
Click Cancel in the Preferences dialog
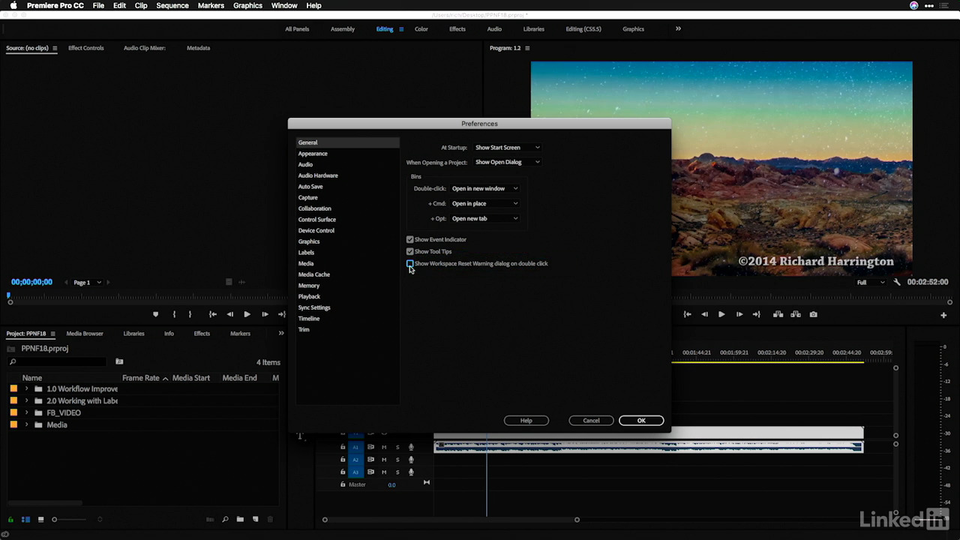(591, 420)
